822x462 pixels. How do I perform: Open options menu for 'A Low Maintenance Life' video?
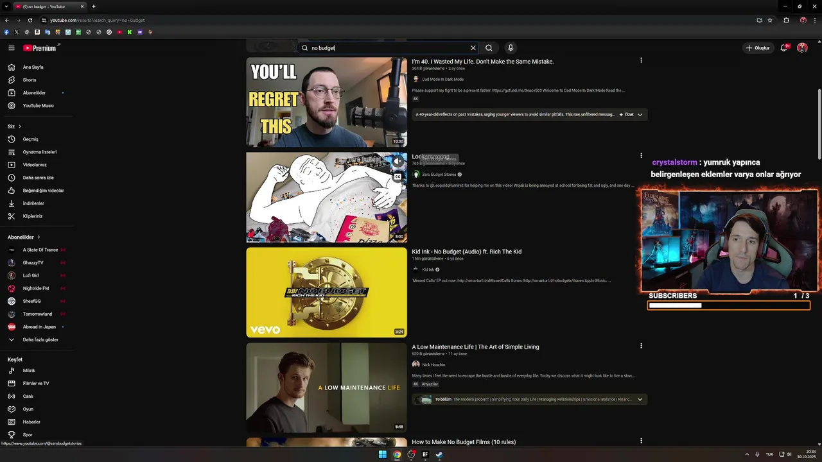[x=641, y=346]
